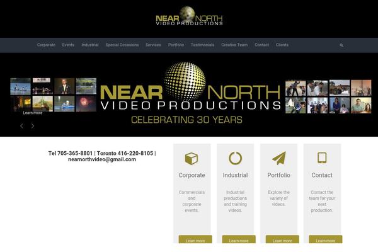Click the Industrial card heading

(x=235, y=175)
